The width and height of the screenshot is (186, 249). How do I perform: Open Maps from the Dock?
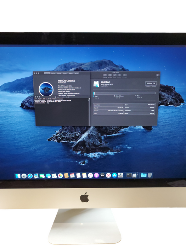54,176
